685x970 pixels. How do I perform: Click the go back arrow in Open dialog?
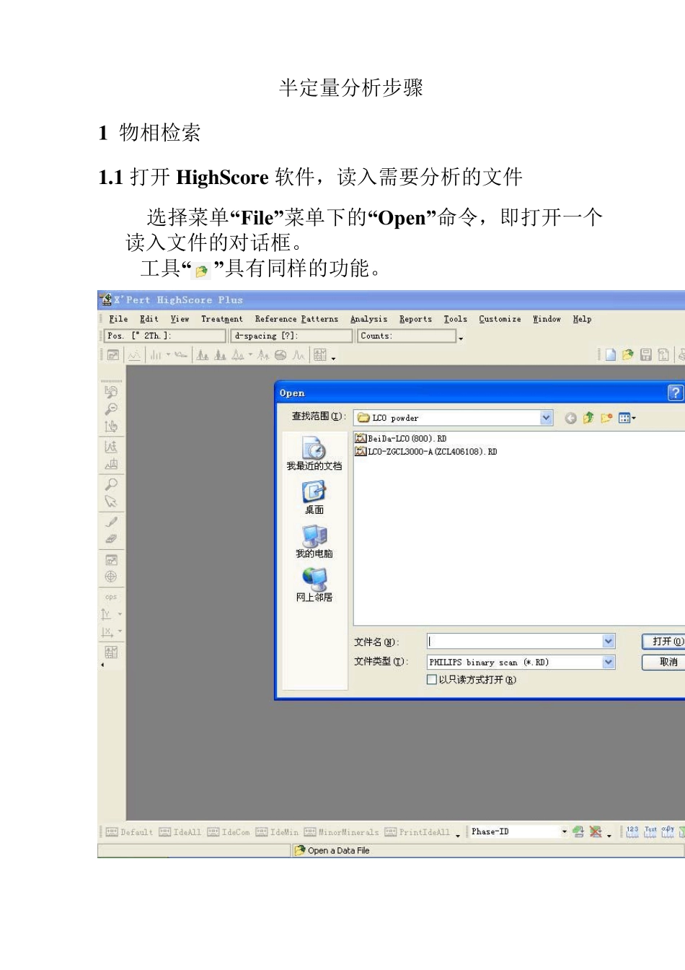(x=570, y=418)
